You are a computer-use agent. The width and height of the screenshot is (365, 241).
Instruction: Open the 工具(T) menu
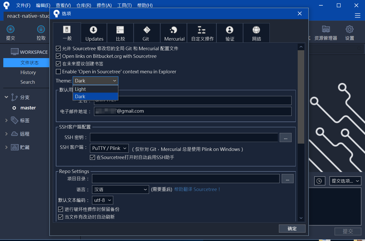[x=124, y=5]
